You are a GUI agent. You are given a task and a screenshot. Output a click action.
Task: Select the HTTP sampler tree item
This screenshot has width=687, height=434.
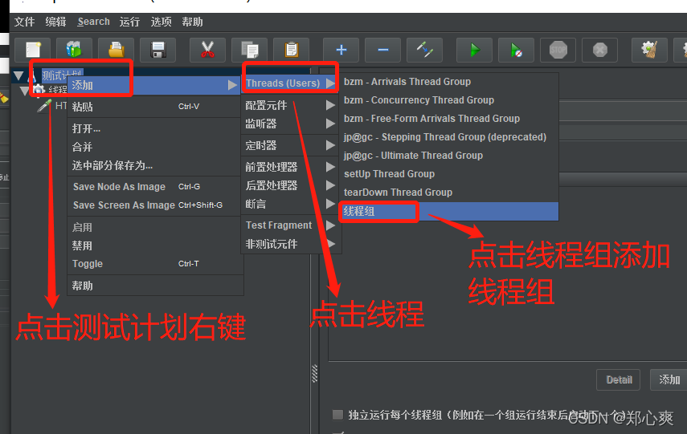pos(51,106)
